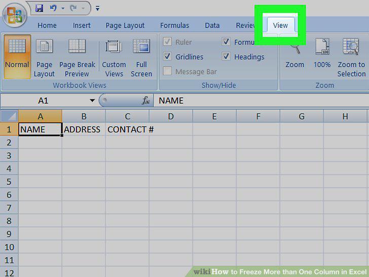Switch to the Home tab
This screenshot has width=369, height=277.
pyautogui.click(x=47, y=25)
